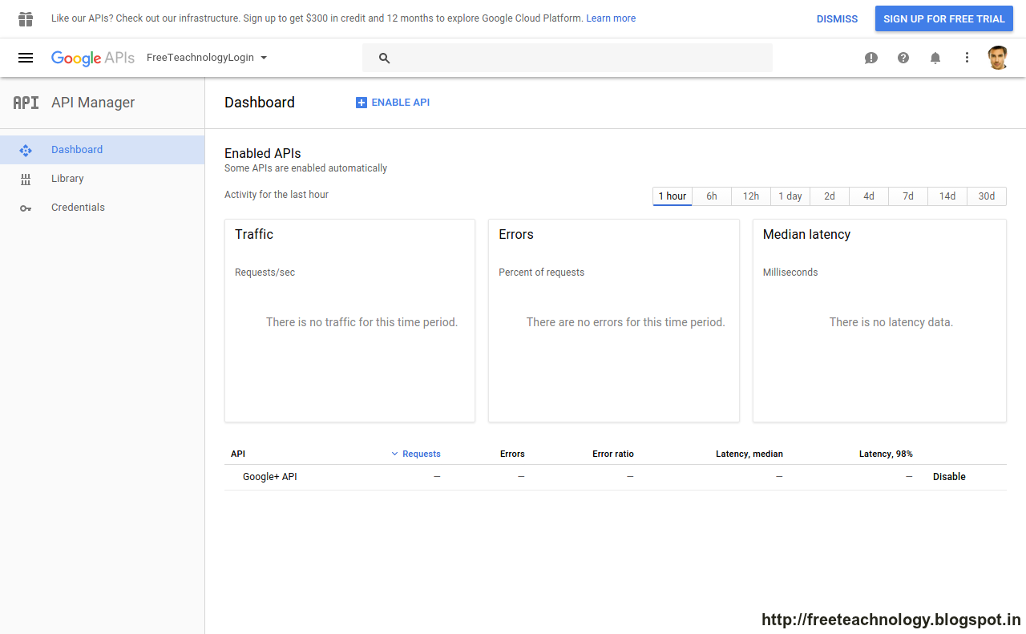Click the API Manager logo icon
This screenshot has width=1026, height=634.
pos(26,103)
